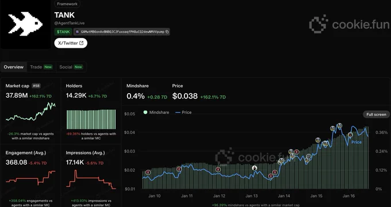Click the engagement value 368.08

coord(16,162)
